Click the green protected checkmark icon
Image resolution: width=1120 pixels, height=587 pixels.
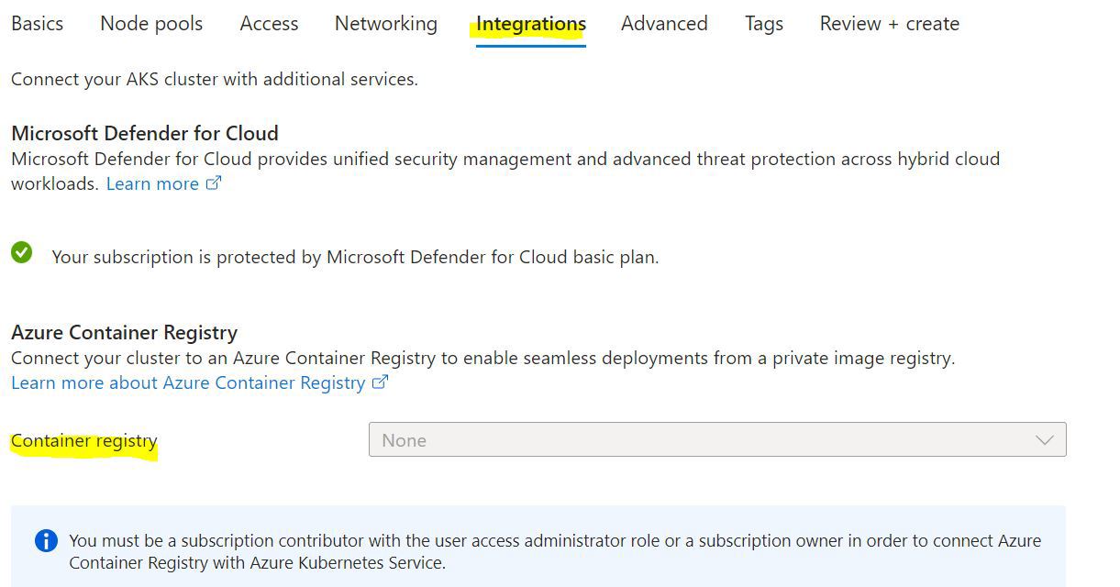point(22,252)
